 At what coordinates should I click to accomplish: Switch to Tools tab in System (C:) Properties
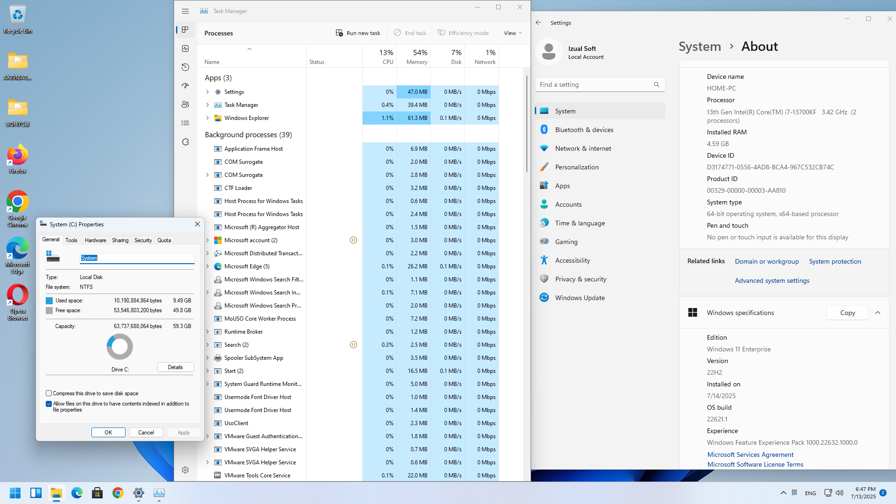pyautogui.click(x=71, y=240)
